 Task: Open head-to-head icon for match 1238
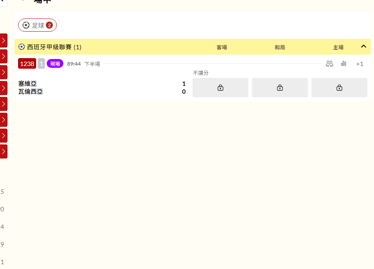[x=330, y=64]
